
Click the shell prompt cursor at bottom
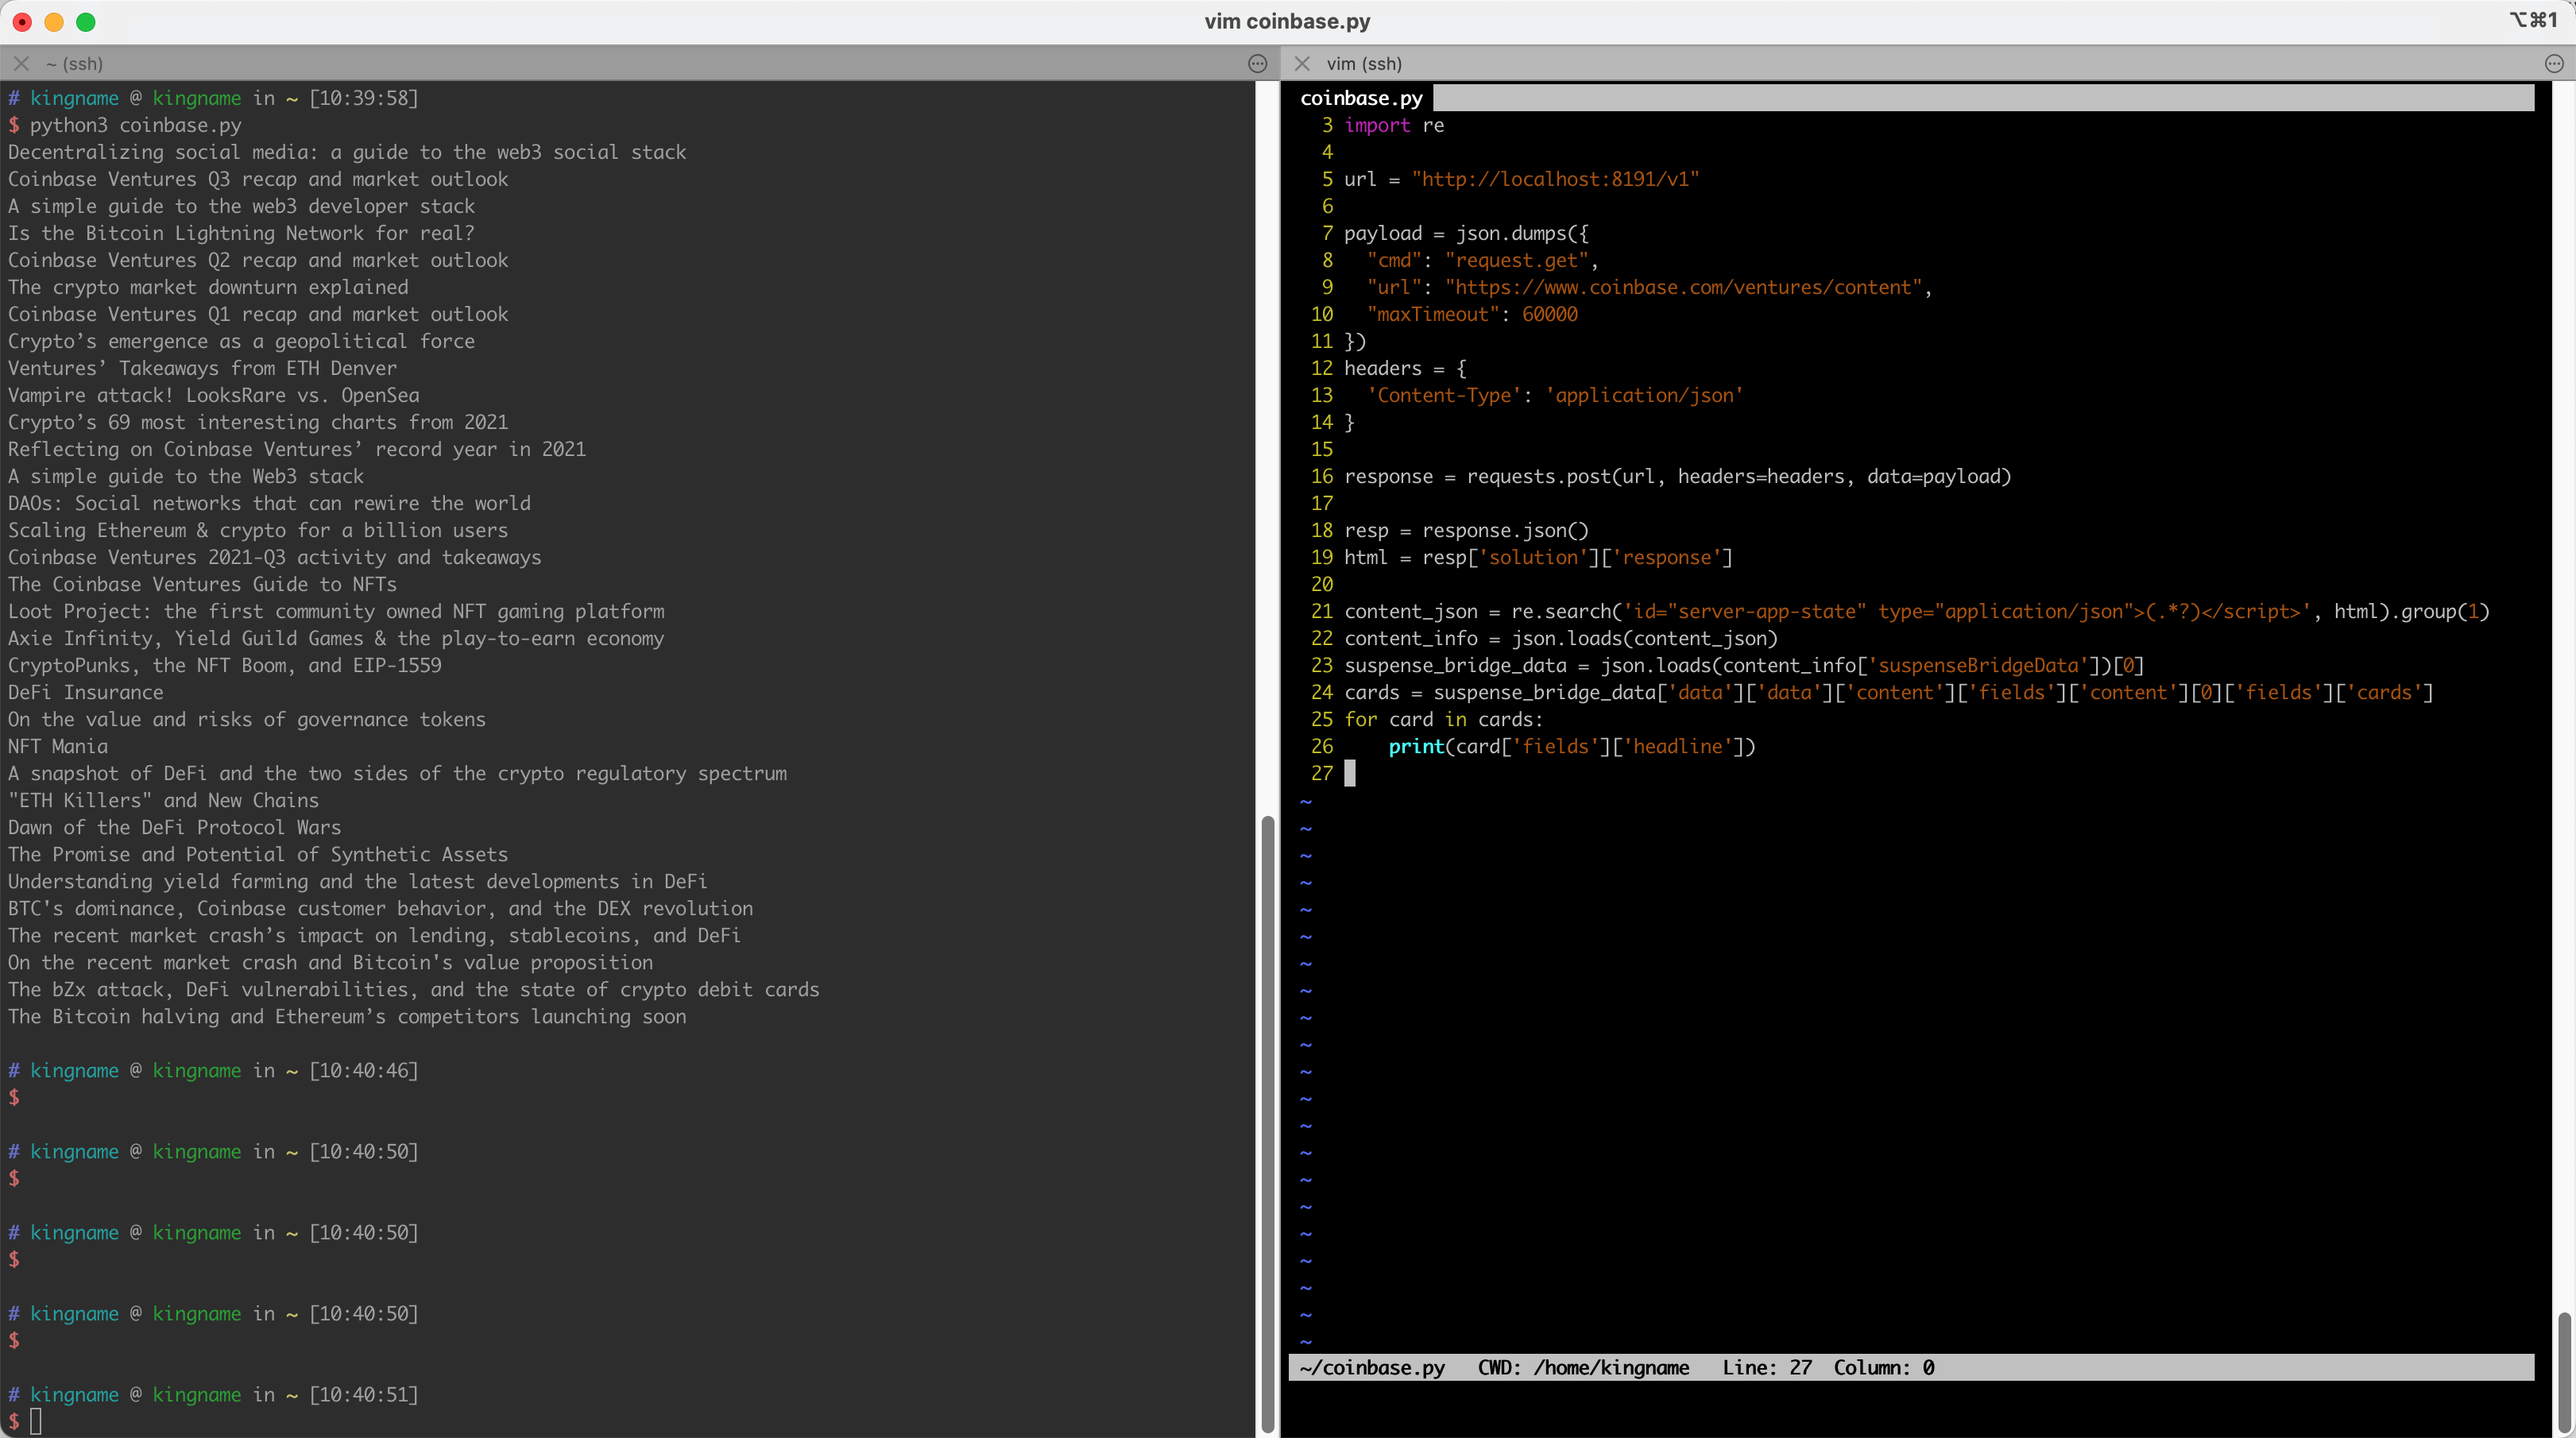(36, 1421)
